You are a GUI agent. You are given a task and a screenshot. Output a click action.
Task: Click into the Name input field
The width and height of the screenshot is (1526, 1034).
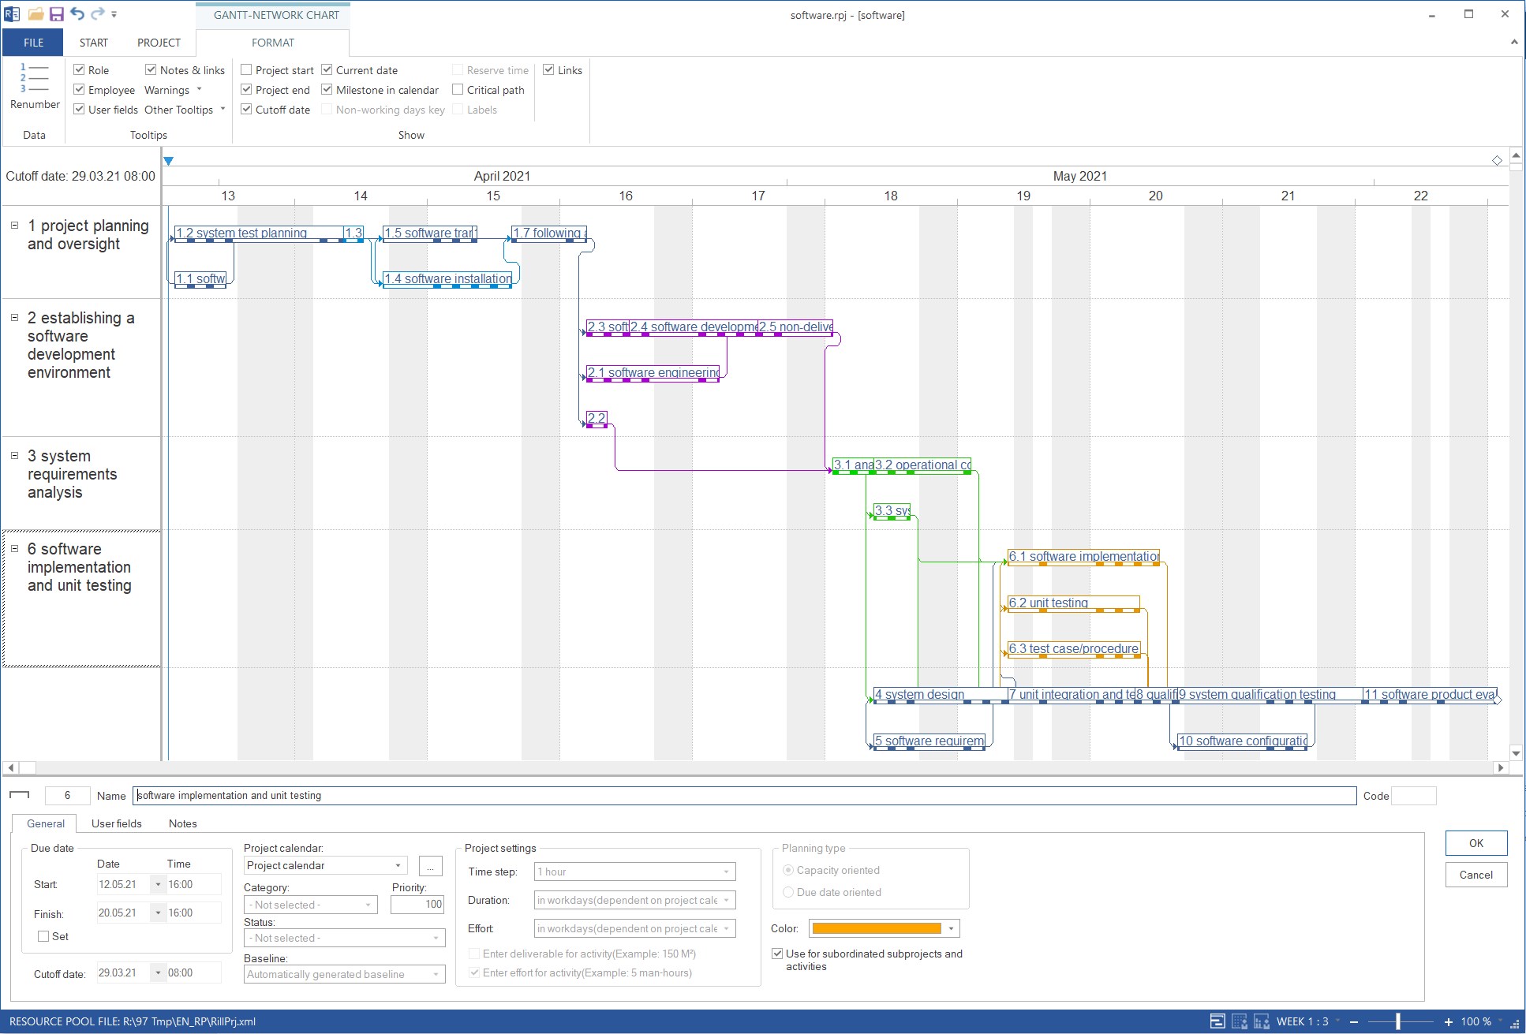click(743, 795)
